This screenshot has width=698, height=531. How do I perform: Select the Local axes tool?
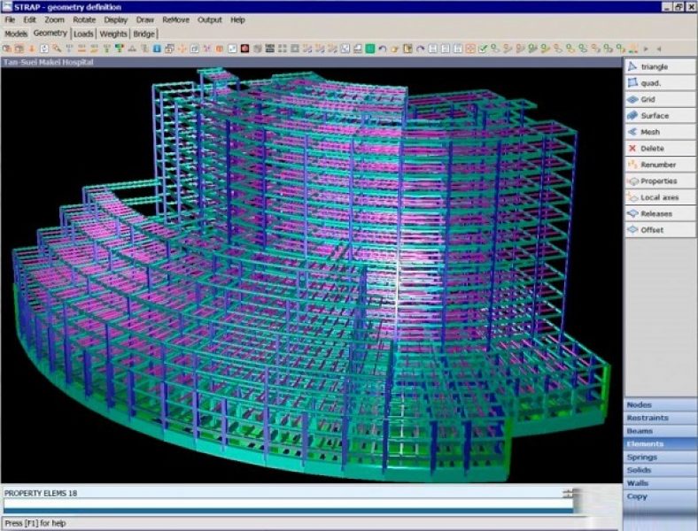pyautogui.click(x=659, y=197)
